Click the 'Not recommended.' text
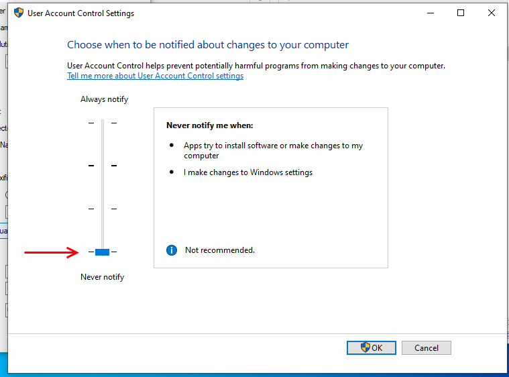This screenshot has width=509, height=377. pyautogui.click(x=220, y=250)
